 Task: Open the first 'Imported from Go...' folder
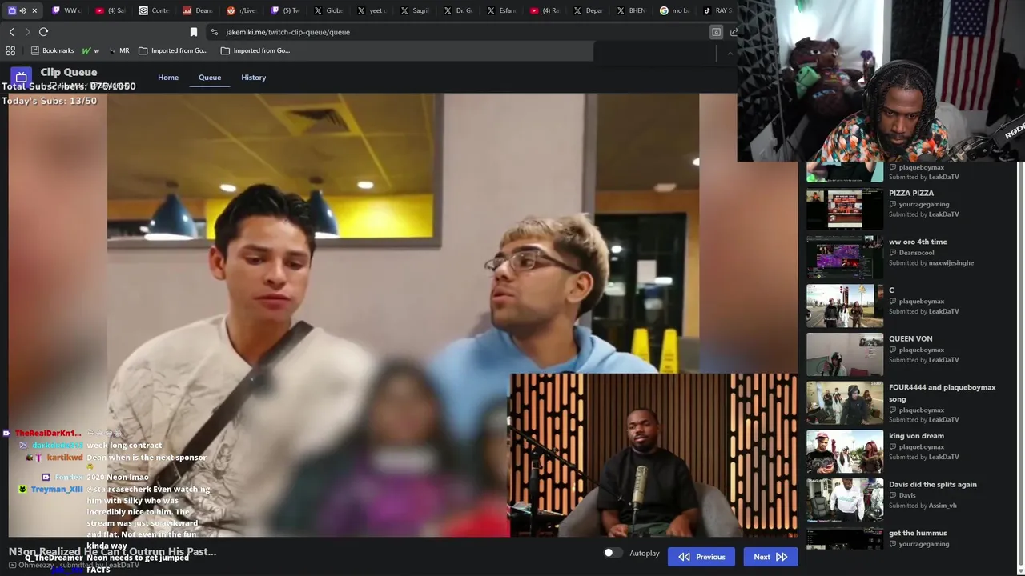[173, 50]
